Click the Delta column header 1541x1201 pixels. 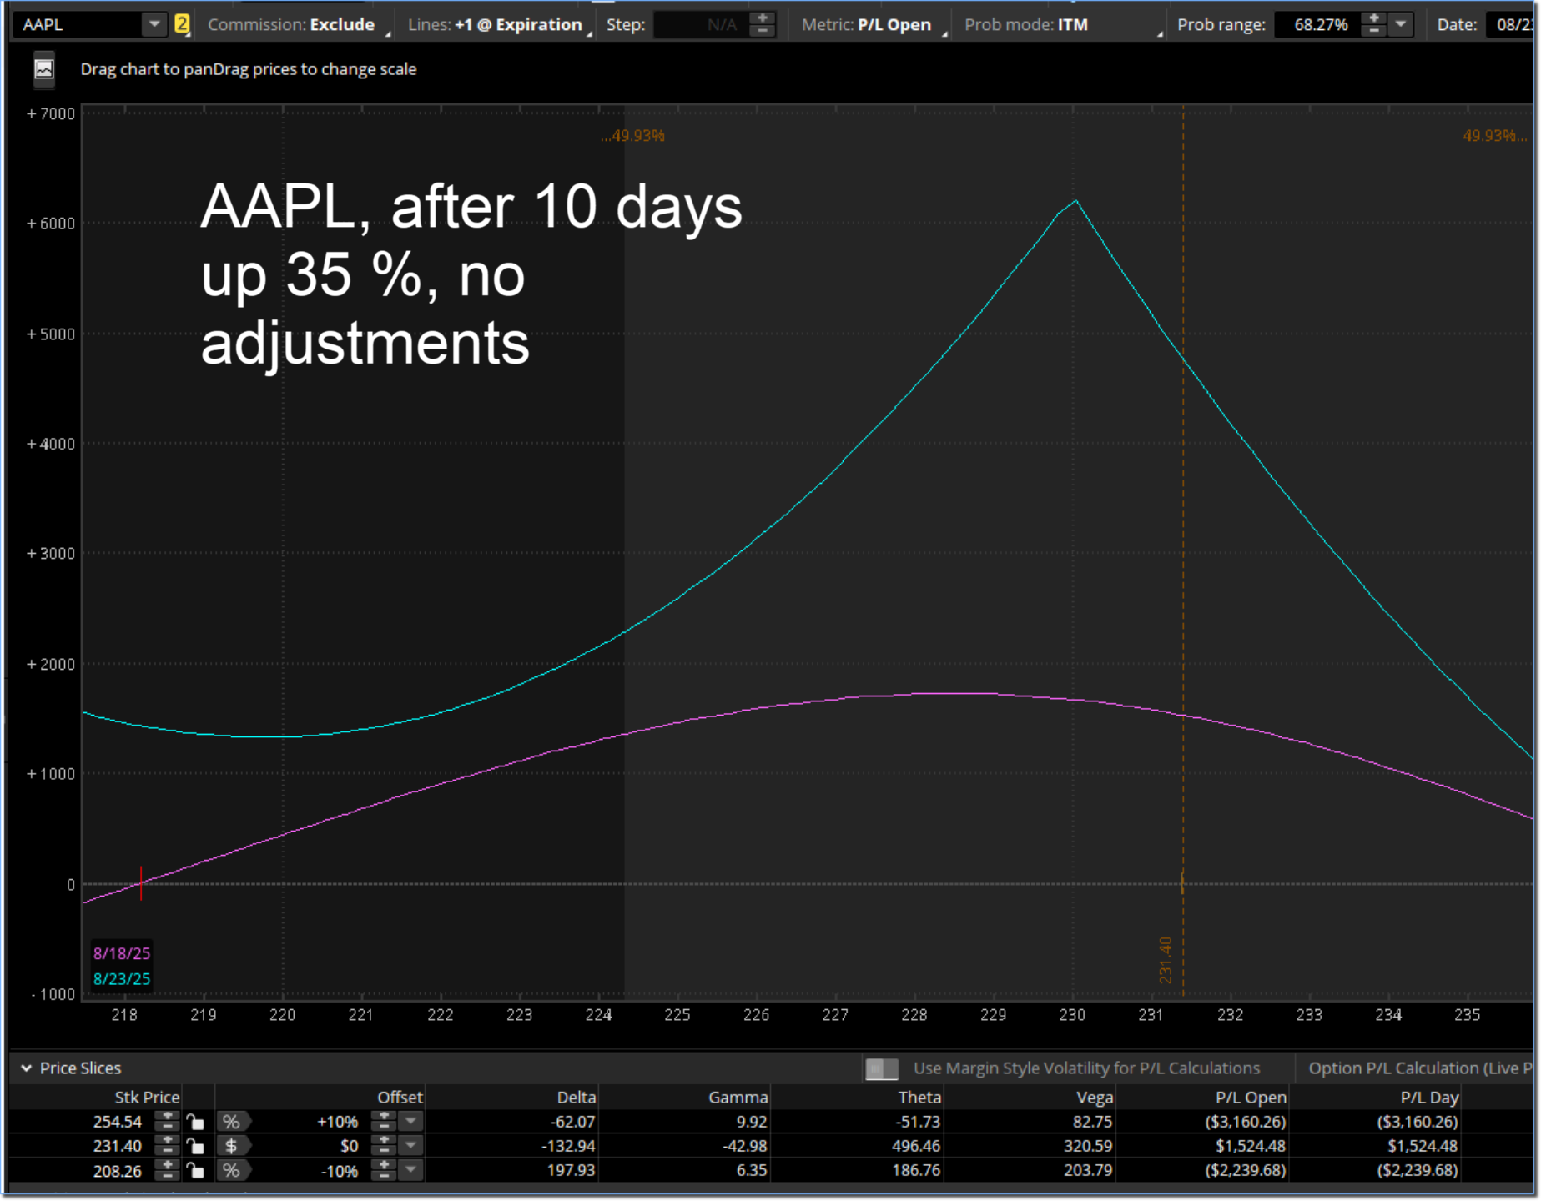[x=576, y=1098]
